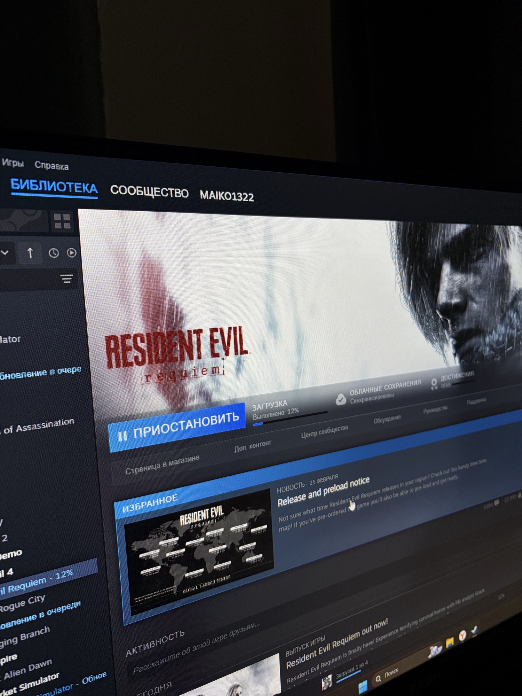Open the library filter options icon
Viewport: 522px width, 696px height.
coord(66,279)
